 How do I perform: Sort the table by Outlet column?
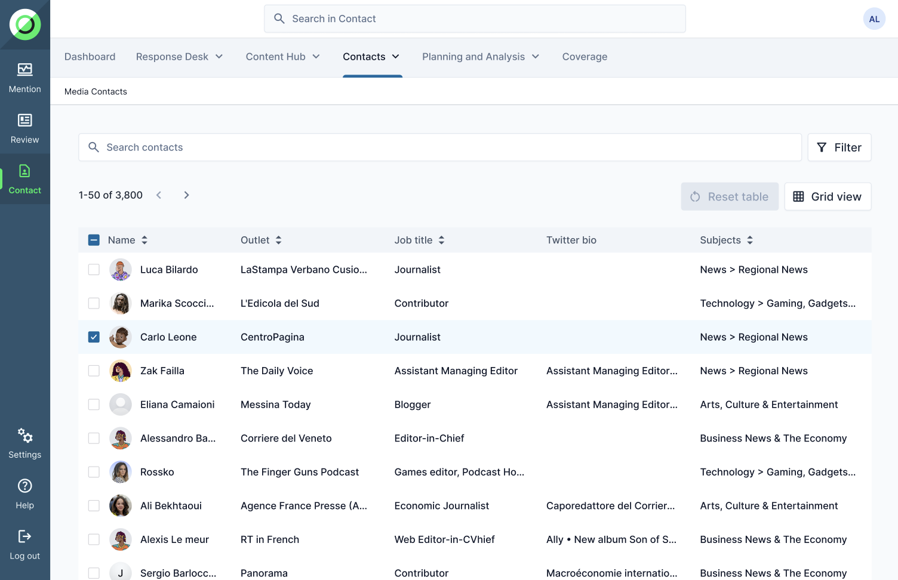pos(279,240)
